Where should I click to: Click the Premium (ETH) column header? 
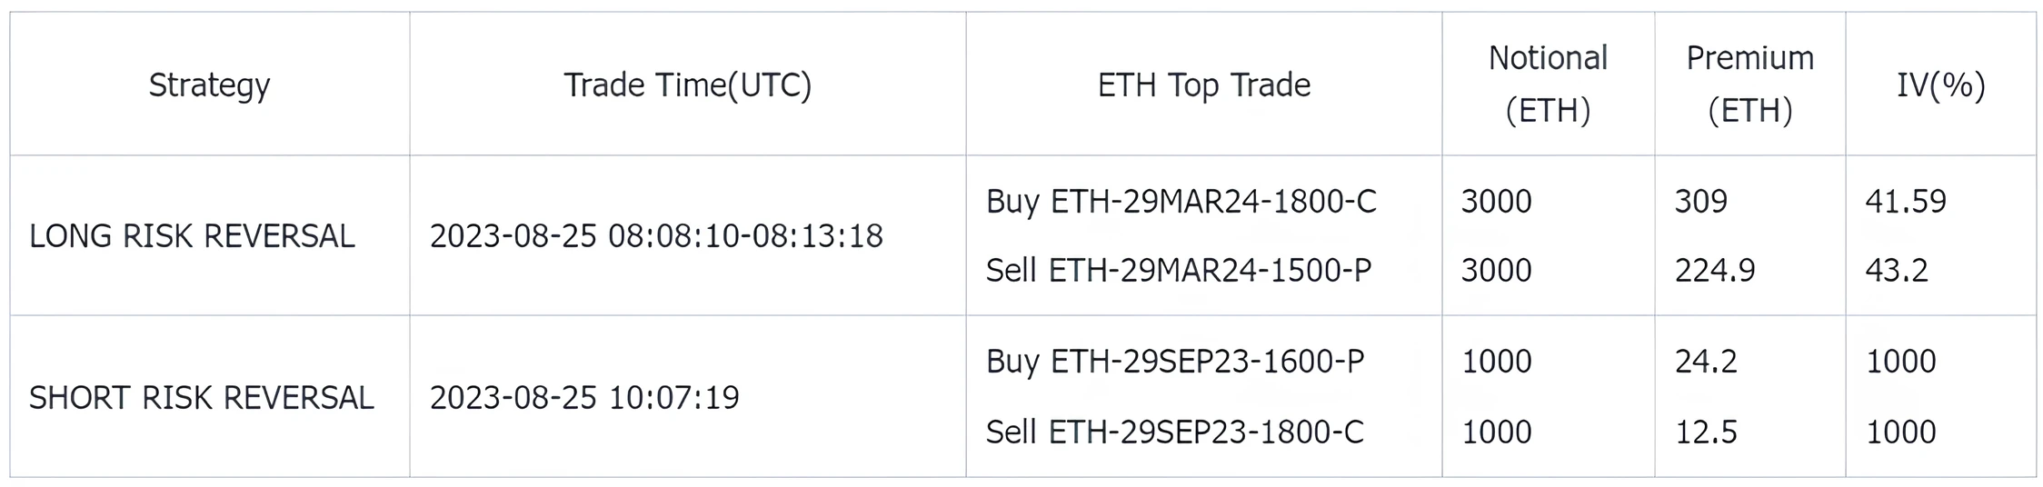pyautogui.click(x=1749, y=84)
